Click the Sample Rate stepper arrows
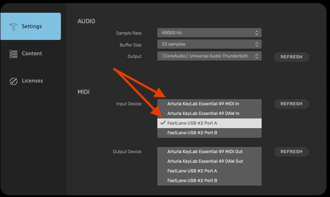Image resolution: width=330 pixels, height=197 pixels. (x=256, y=32)
